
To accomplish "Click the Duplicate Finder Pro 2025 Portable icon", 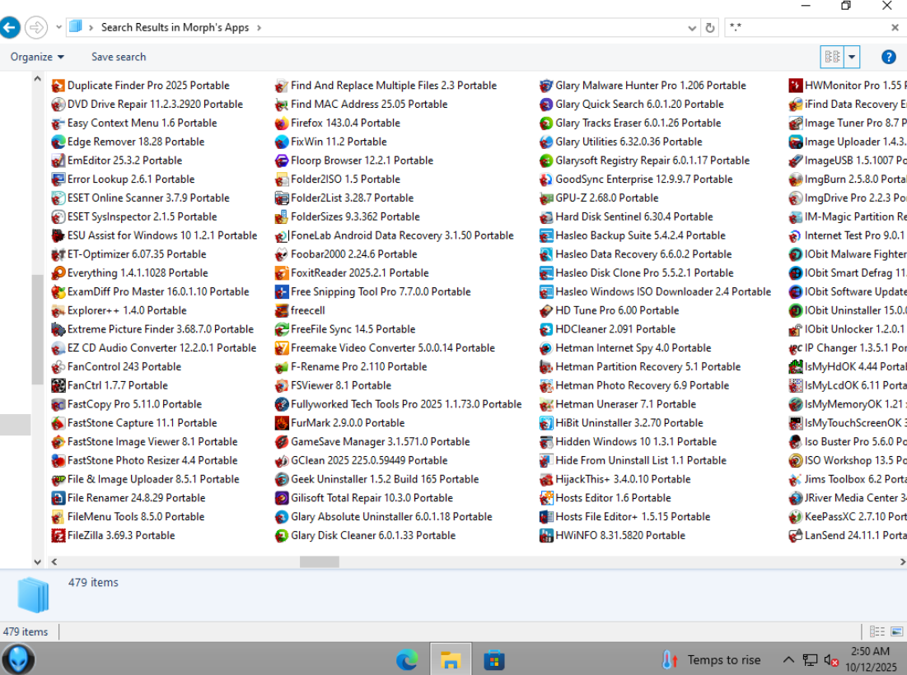I will tap(58, 86).
